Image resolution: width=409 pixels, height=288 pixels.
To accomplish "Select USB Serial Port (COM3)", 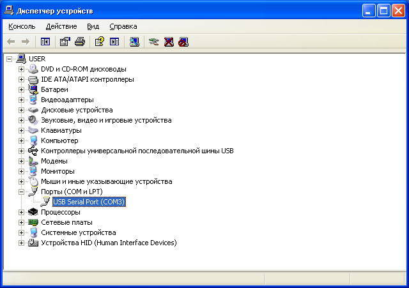I will click(89, 202).
